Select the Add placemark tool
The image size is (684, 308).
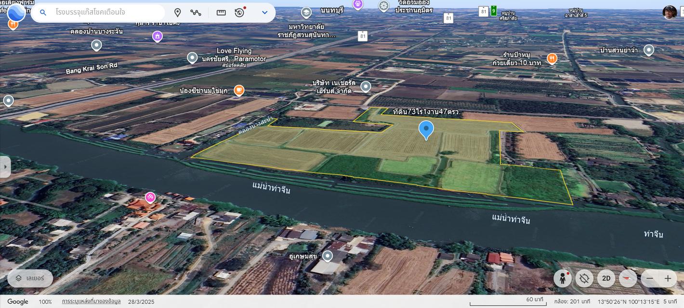[x=177, y=13]
